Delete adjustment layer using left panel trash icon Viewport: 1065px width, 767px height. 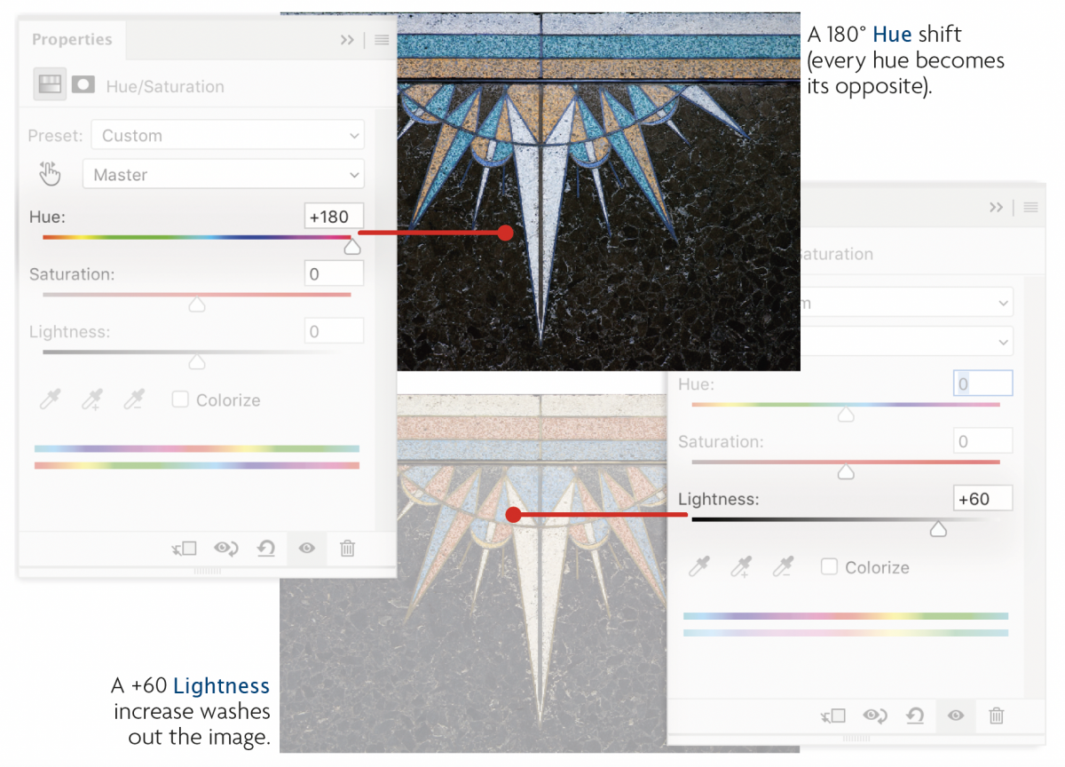coord(347,549)
